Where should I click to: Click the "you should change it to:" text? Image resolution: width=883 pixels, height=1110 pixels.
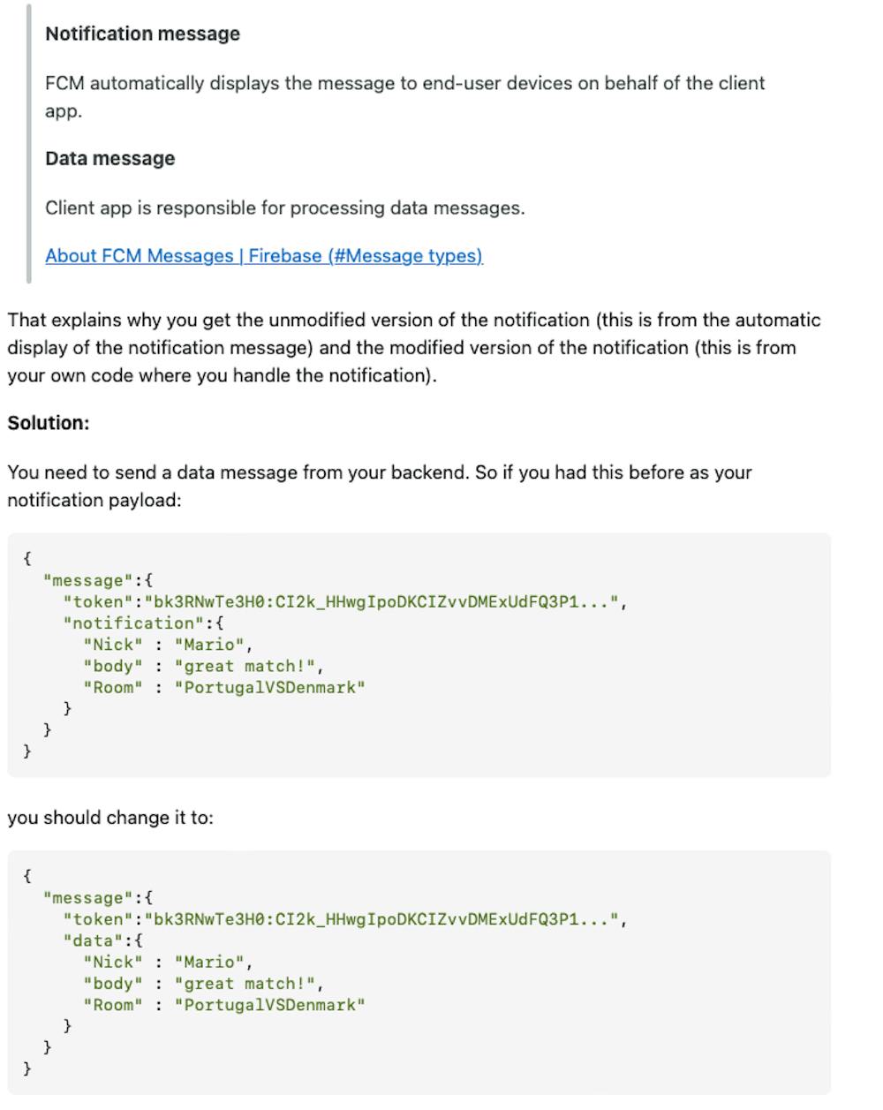coord(110,818)
